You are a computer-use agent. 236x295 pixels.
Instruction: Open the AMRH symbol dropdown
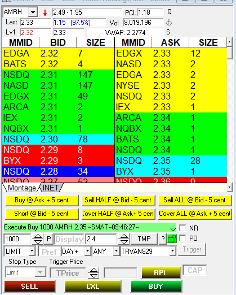[x=33, y=12]
